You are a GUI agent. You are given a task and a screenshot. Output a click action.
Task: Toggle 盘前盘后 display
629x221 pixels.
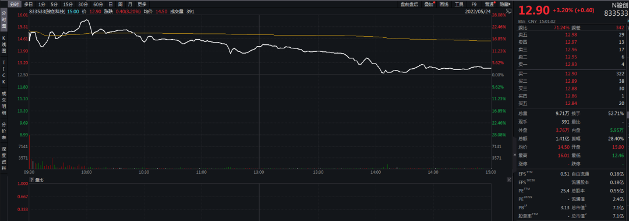409,5
